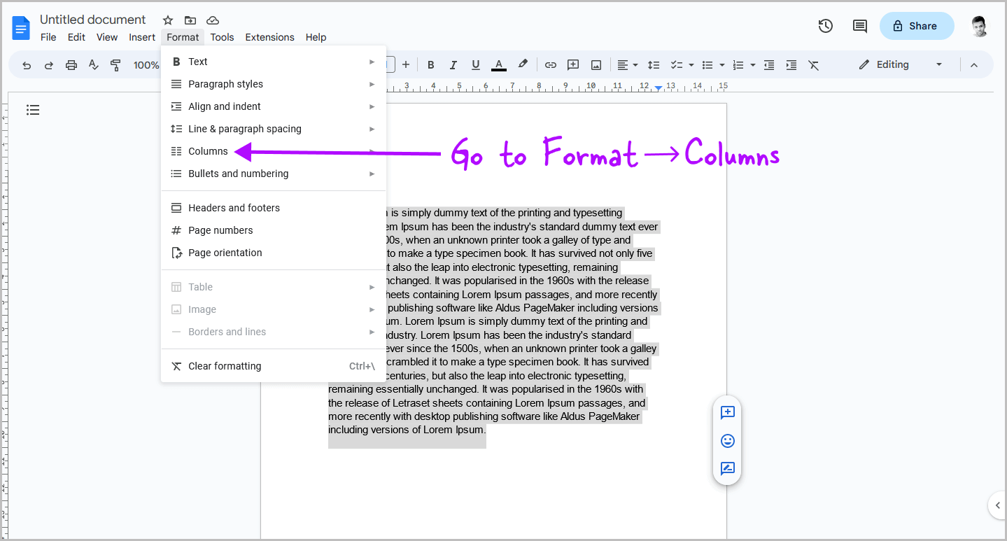Select Columns from the Format menu
This screenshot has width=1007, height=541.
pyautogui.click(x=206, y=150)
